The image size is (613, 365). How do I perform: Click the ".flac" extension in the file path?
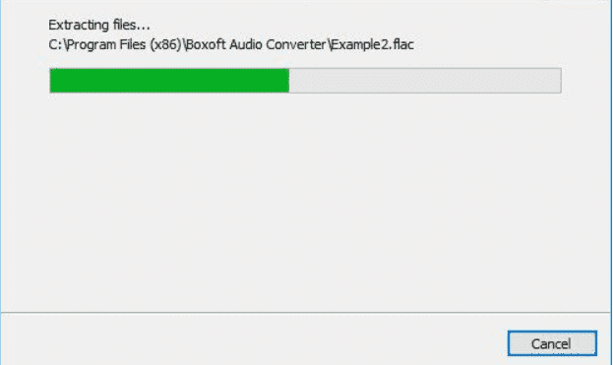(401, 44)
